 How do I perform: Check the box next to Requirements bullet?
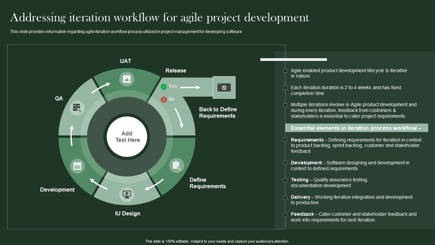285,140
